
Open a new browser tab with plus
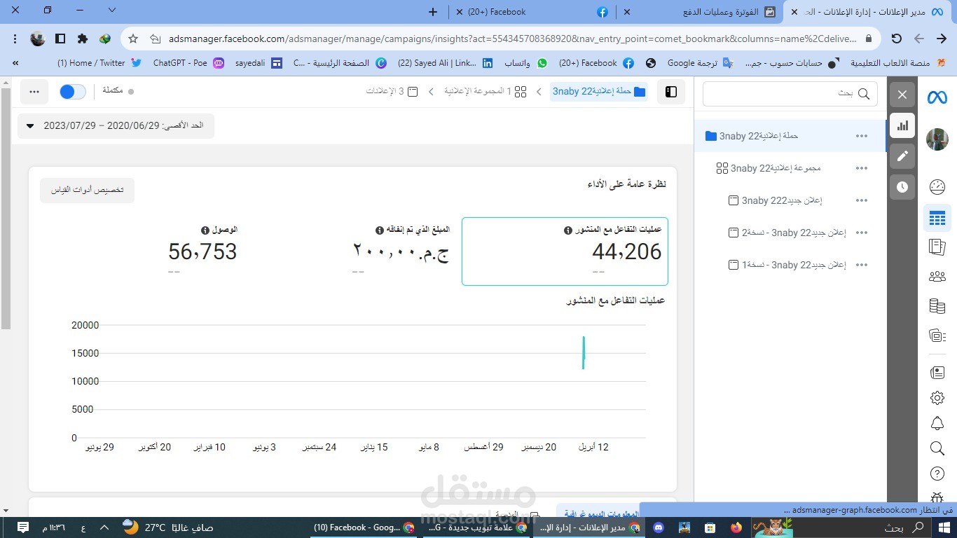coord(433,12)
